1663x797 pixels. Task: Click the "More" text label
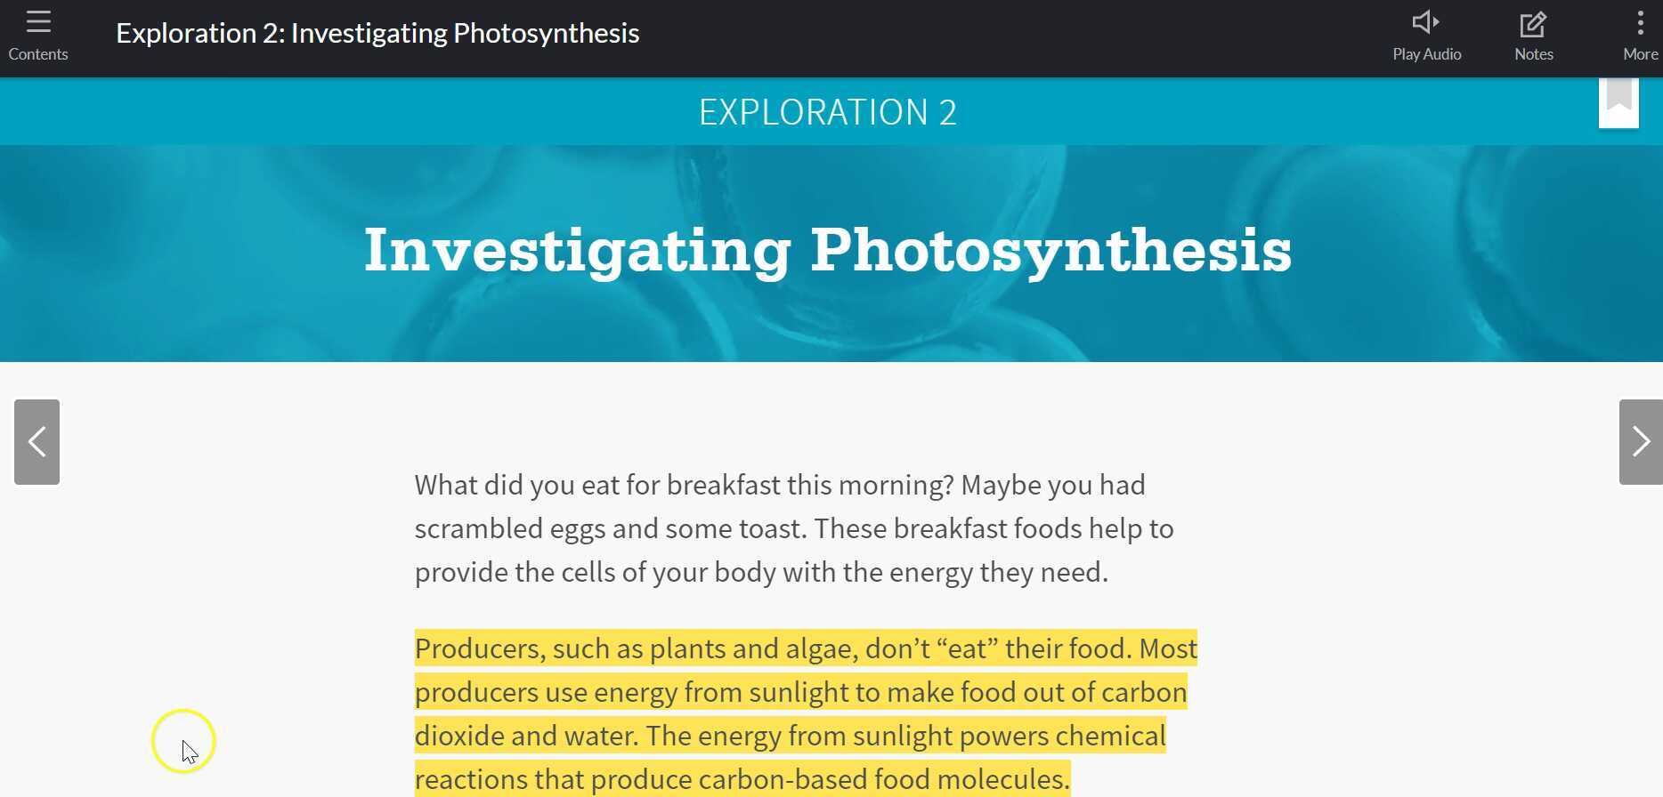(1640, 54)
